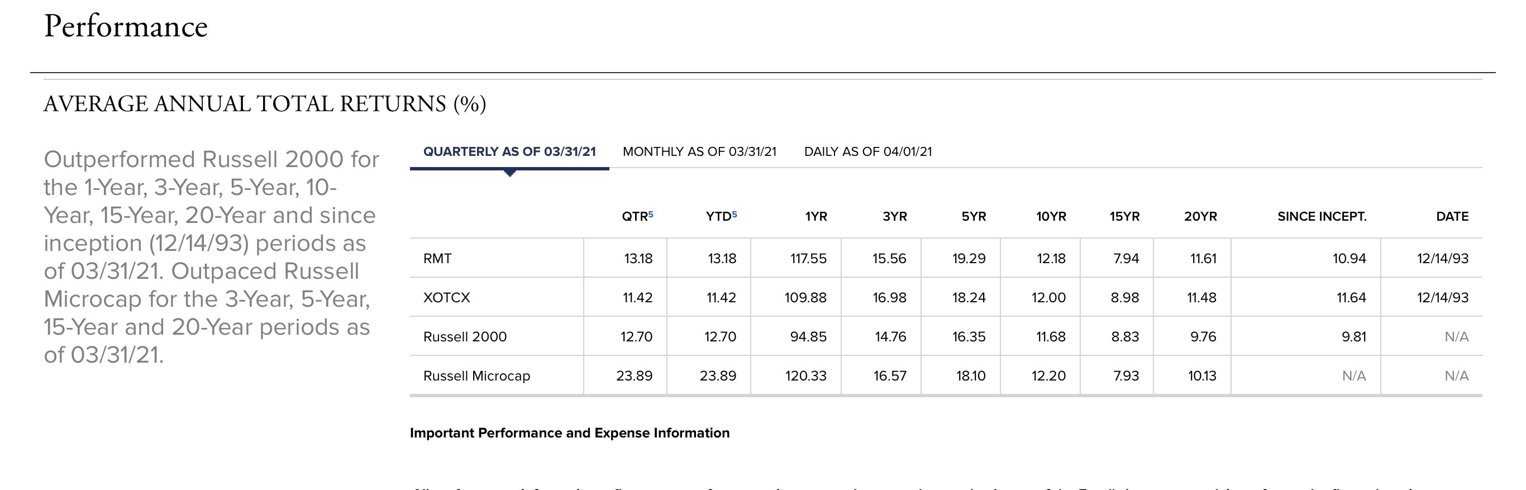This screenshot has height=490, width=1526.
Task: Click Russell Microcap's 1YR value 120.33
Action: (805, 375)
